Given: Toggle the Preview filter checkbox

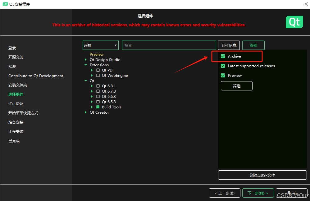Looking at the screenshot, I should 223,75.
